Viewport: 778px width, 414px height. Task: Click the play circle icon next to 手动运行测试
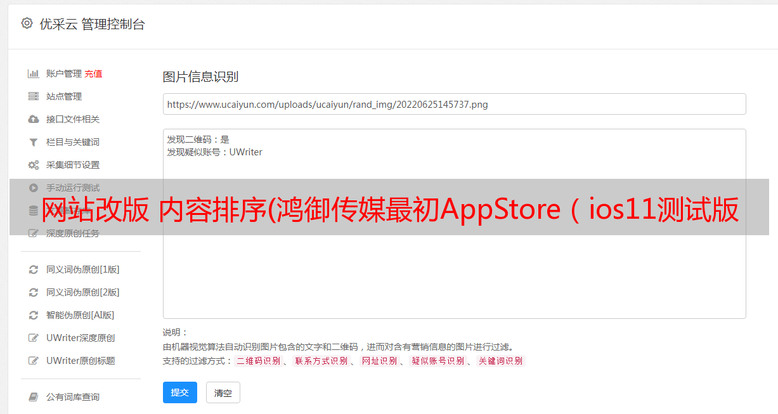(34, 188)
